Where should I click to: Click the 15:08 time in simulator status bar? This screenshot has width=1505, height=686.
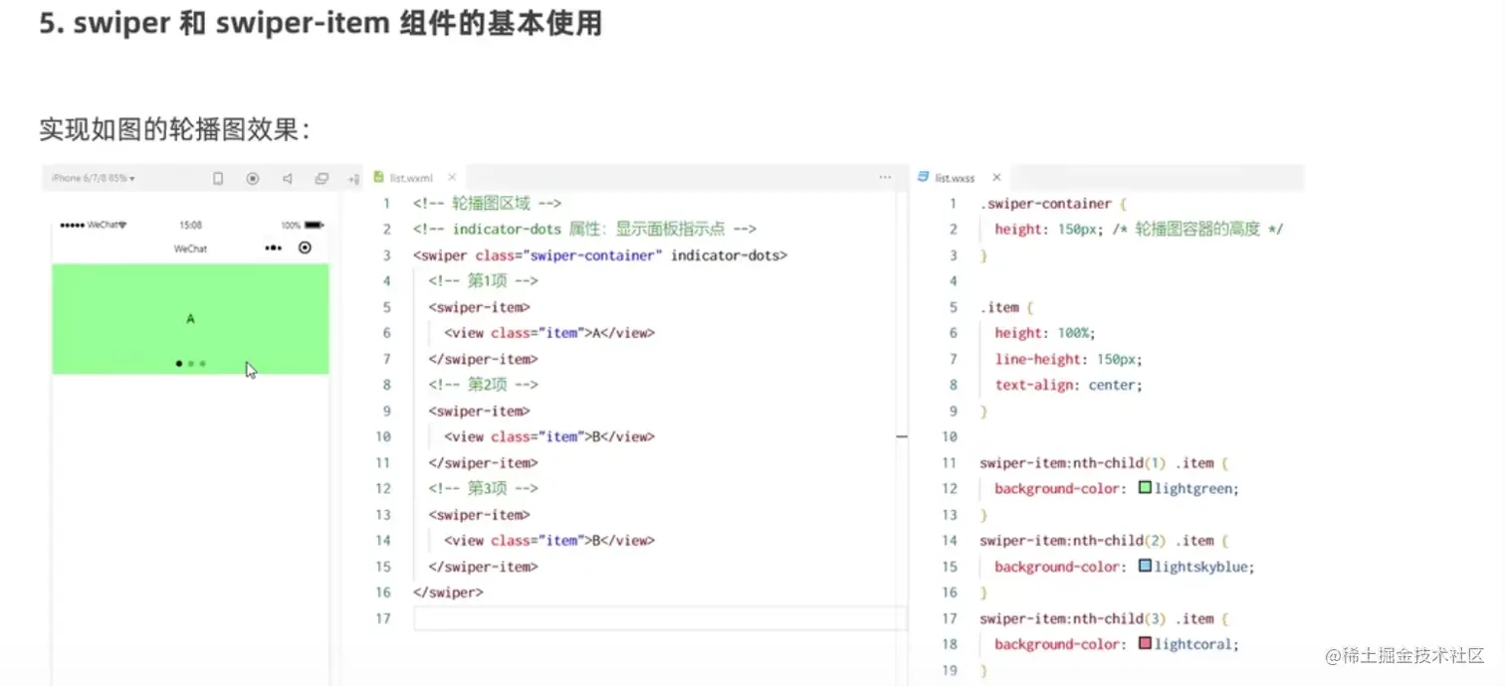pyautogui.click(x=190, y=226)
